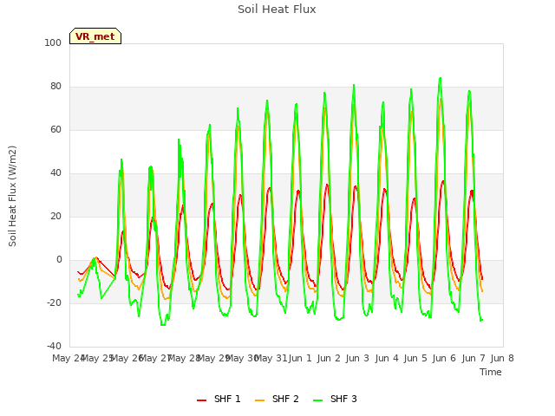Click the orange SHF 2 legend marker
This screenshot has width=555, height=416.
[259, 400]
